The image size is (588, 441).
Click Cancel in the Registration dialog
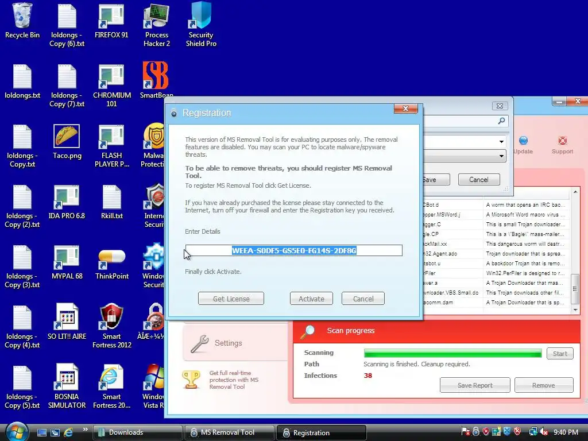click(363, 299)
